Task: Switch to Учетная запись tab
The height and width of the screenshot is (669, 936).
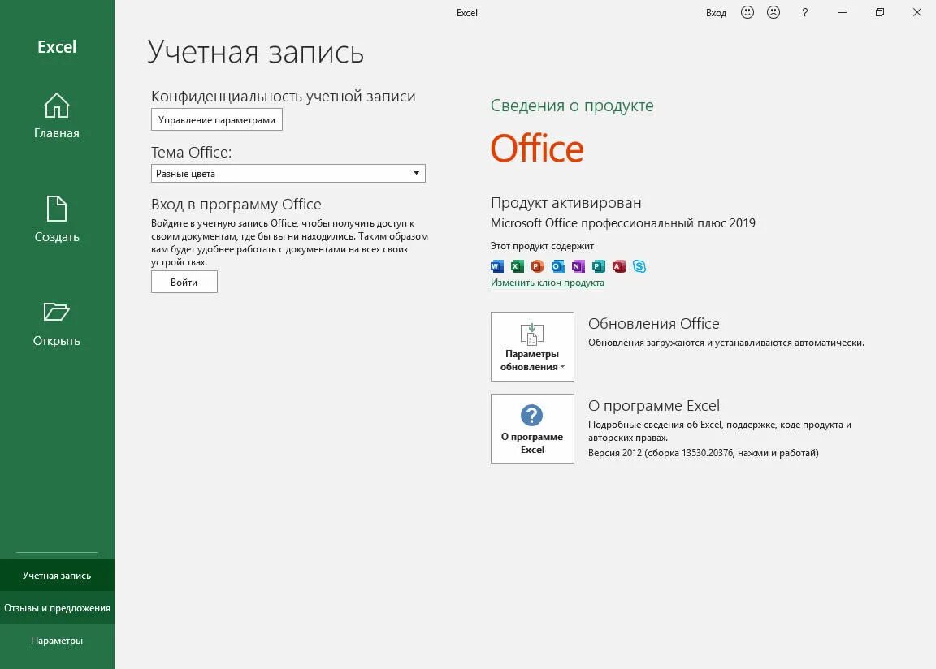Action: coord(58,576)
